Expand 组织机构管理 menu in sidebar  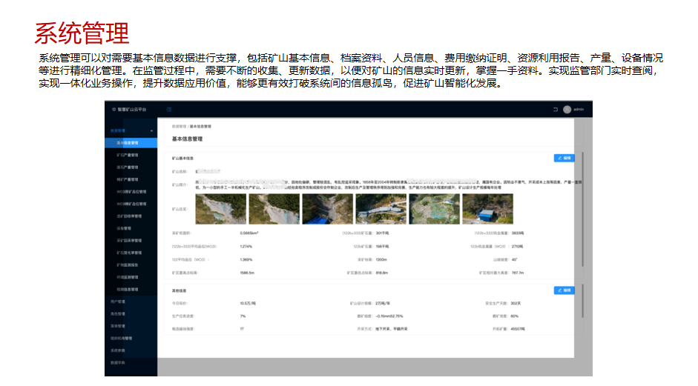(x=120, y=338)
